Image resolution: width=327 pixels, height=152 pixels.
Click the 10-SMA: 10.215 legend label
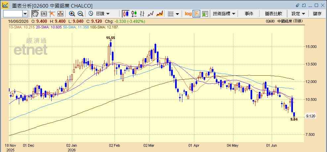click(22, 27)
